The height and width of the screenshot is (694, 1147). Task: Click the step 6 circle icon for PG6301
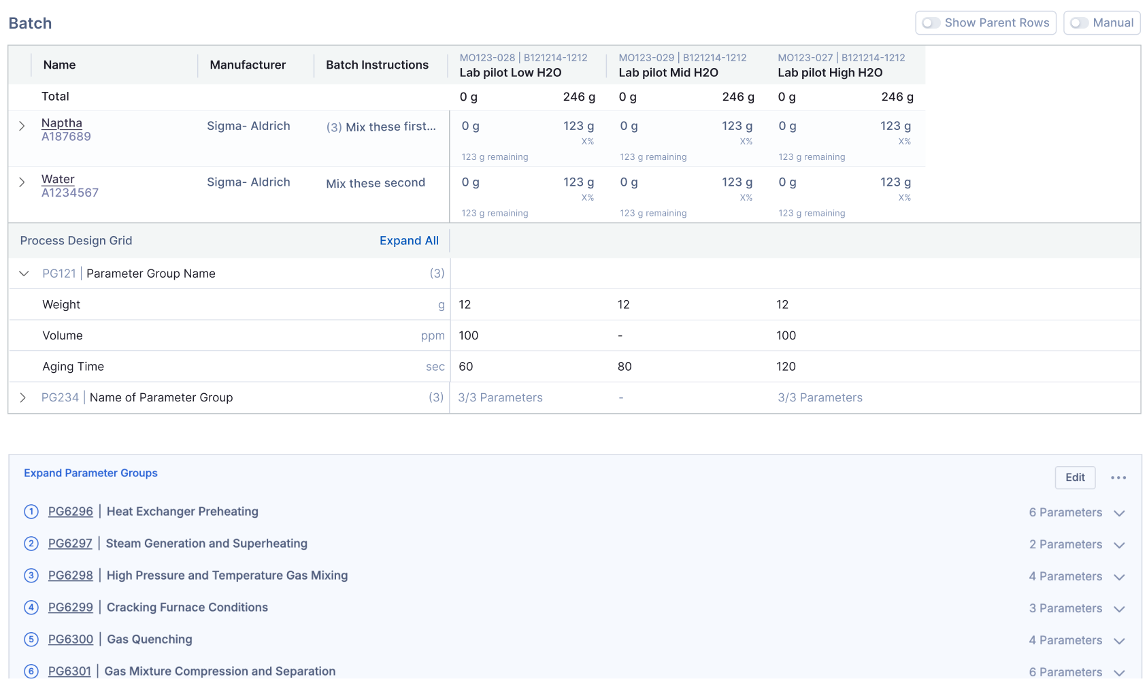31,672
